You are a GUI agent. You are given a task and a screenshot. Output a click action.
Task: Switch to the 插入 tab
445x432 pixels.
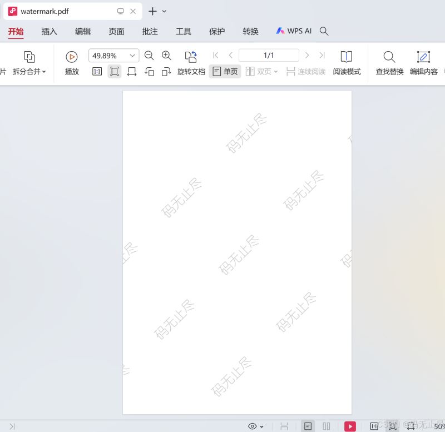pyautogui.click(x=49, y=31)
